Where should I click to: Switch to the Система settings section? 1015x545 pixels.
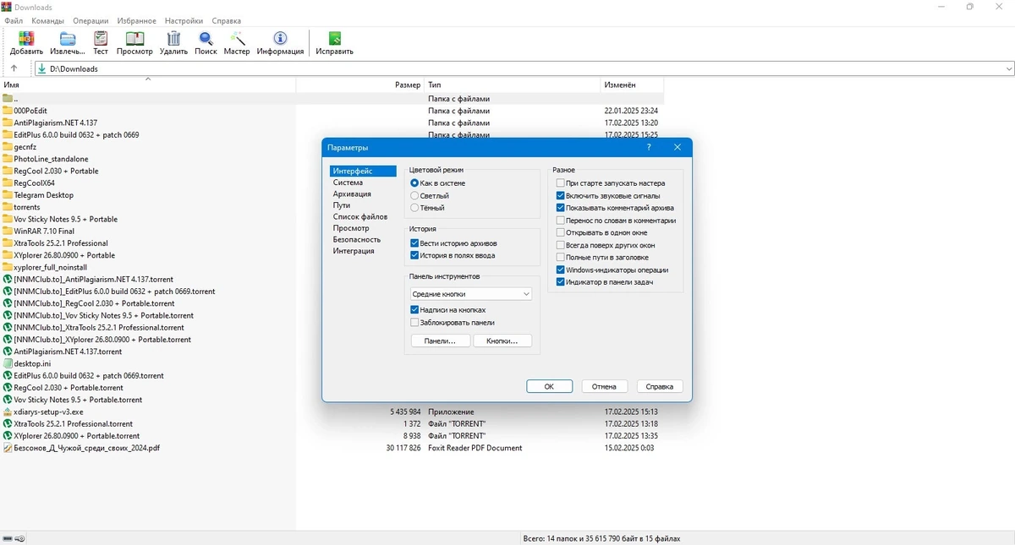coord(348,183)
